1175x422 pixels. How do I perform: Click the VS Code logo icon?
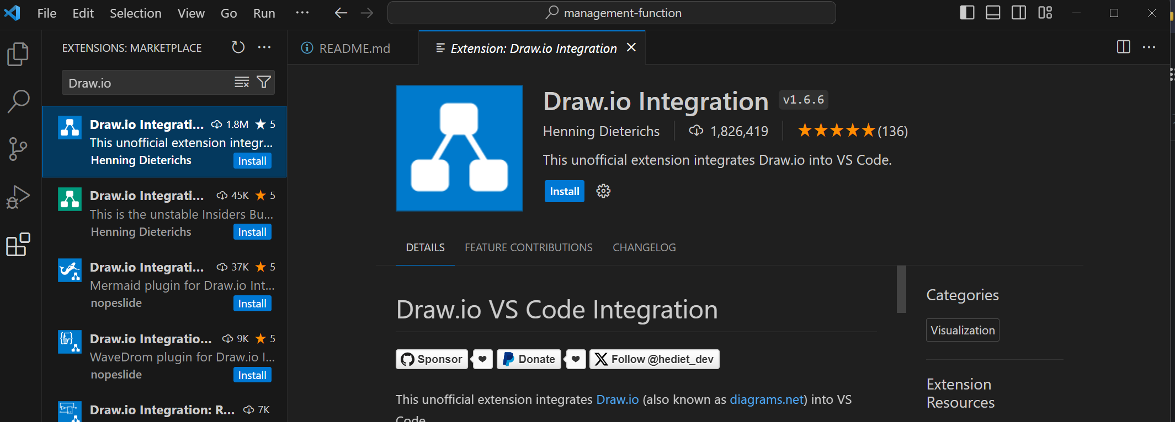pos(12,12)
